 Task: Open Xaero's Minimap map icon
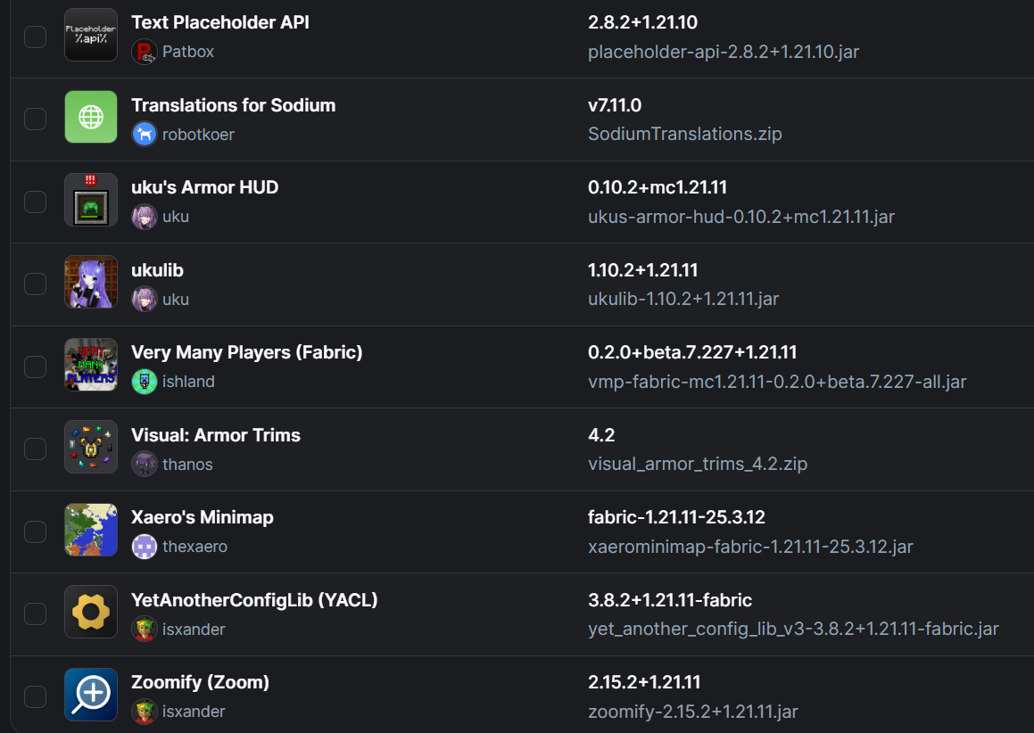click(91, 530)
